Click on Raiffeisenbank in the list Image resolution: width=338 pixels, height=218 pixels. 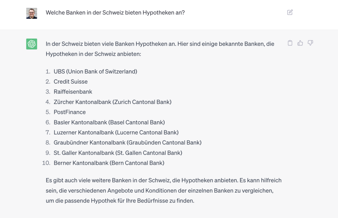[x=73, y=91]
